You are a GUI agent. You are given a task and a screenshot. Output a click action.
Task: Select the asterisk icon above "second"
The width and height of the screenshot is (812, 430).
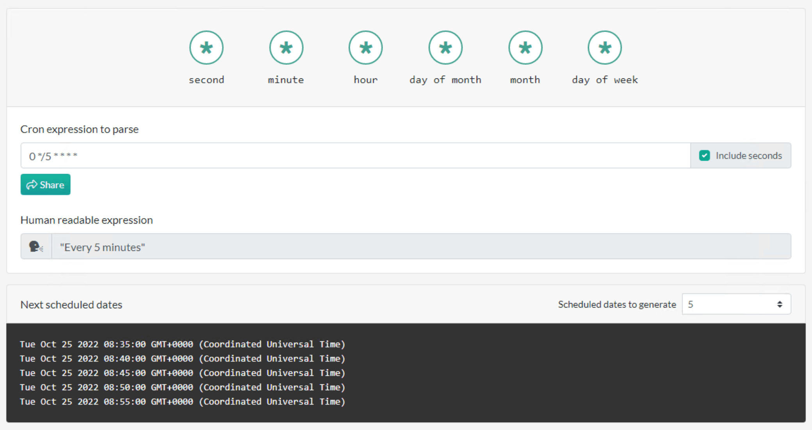(207, 47)
